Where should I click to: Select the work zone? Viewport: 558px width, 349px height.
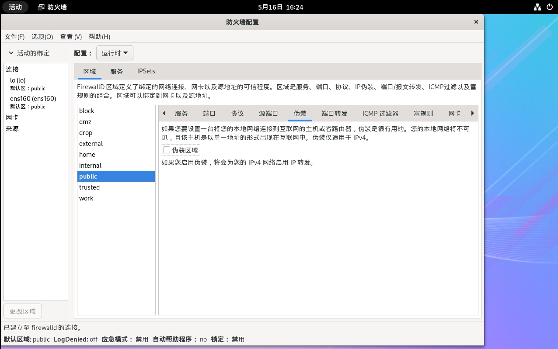pos(116,198)
